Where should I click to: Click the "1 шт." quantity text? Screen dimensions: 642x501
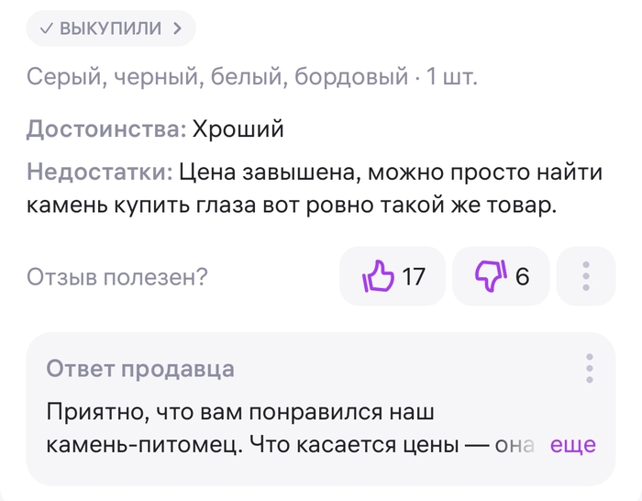coord(450,78)
